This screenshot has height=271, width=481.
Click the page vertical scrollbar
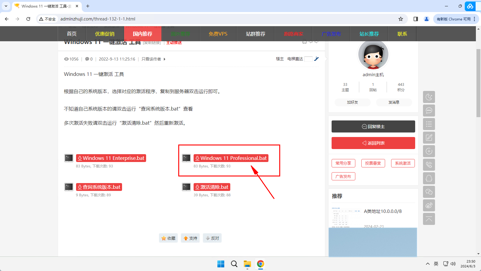click(x=478, y=83)
